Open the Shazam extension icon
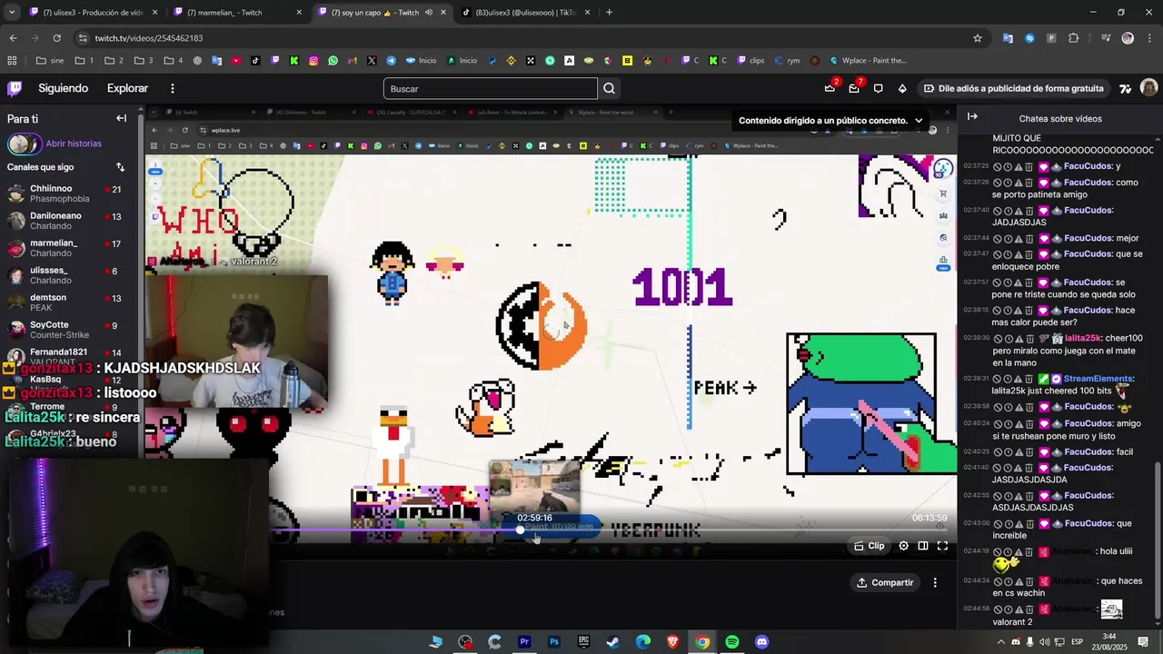This screenshot has height=654, width=1163. tap(1029, 38)
